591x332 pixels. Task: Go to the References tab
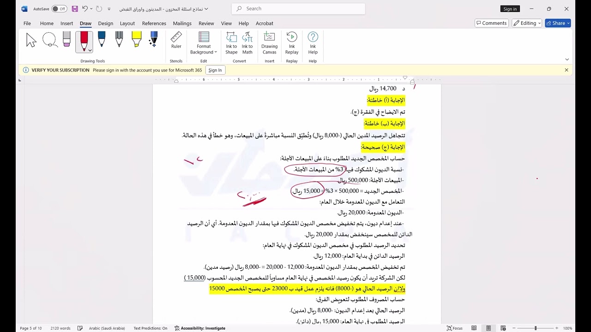[x=154, y=23]
